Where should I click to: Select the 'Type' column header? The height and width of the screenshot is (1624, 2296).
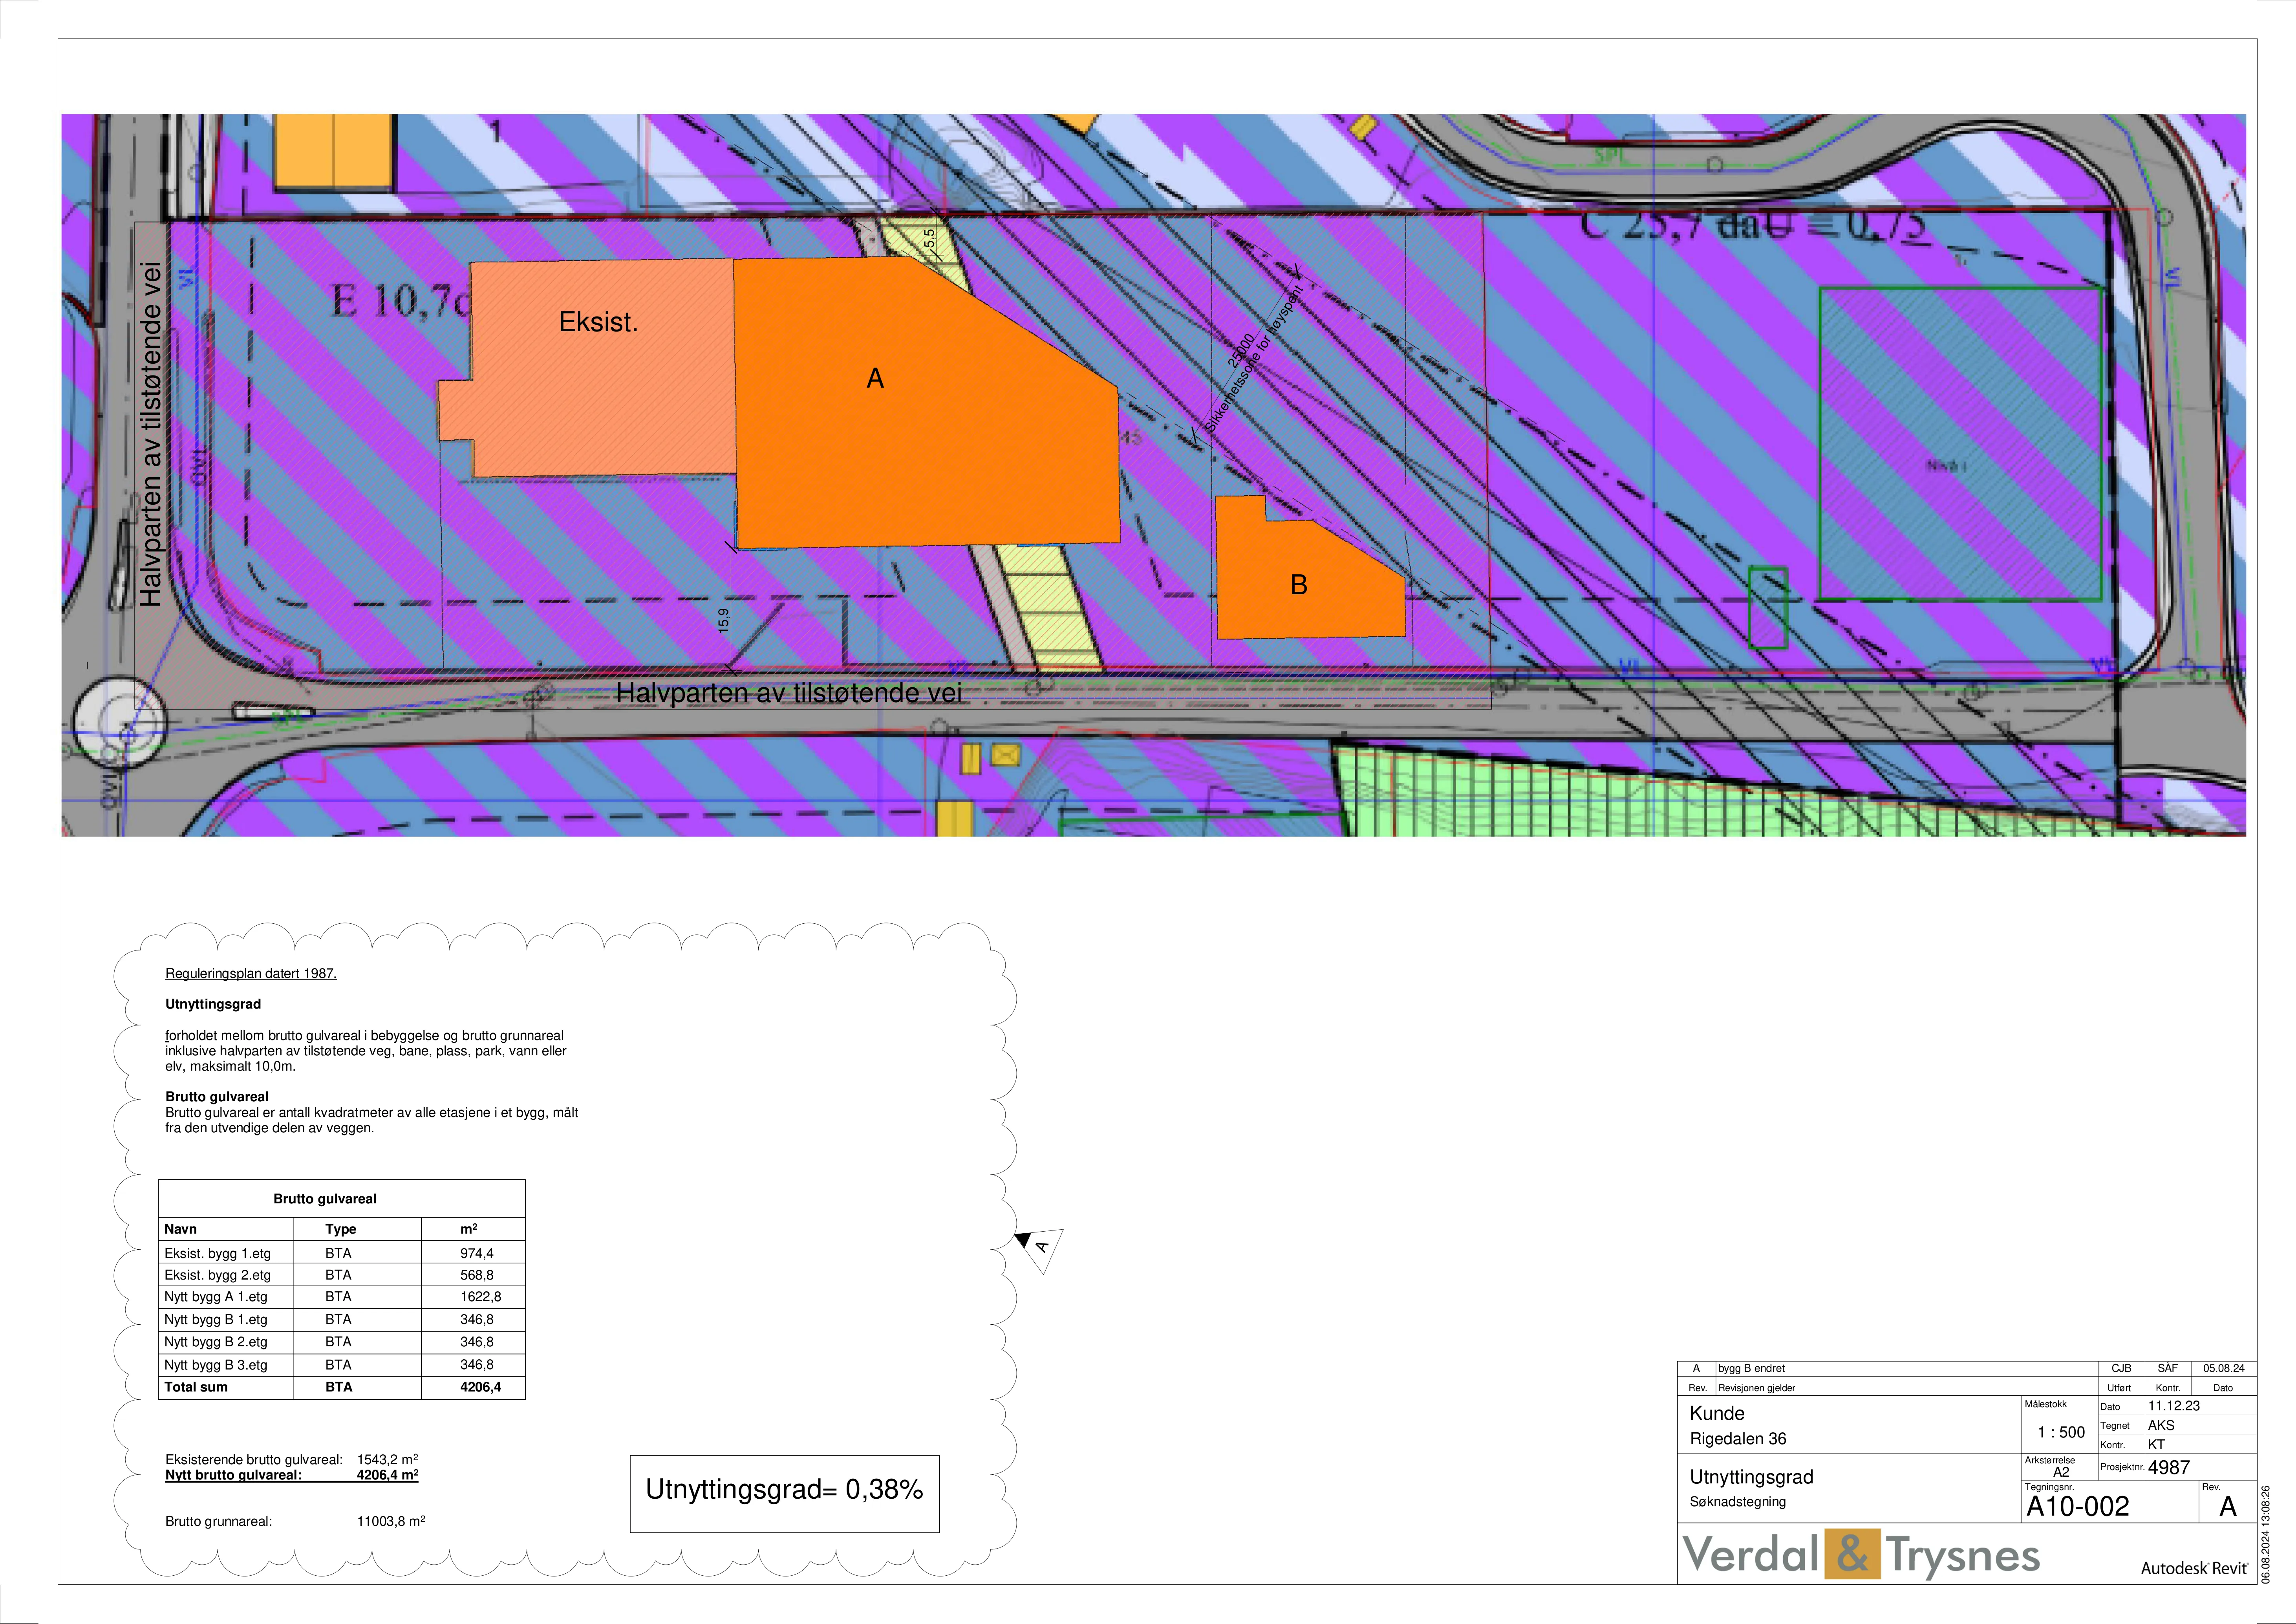tap(341, 1229)
